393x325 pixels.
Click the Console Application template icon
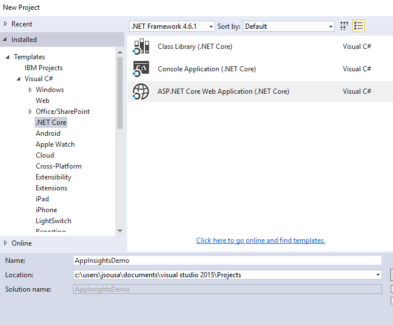(141, 69)
